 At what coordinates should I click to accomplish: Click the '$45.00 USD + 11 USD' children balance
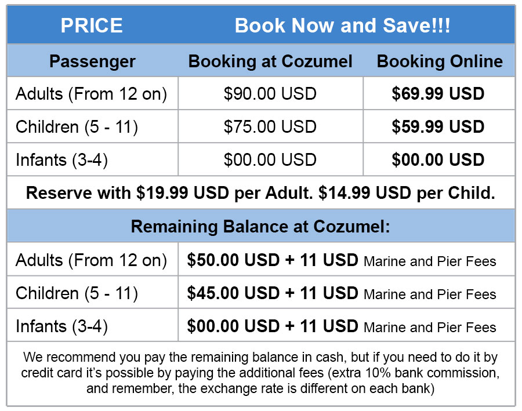[x=272, y=294]
